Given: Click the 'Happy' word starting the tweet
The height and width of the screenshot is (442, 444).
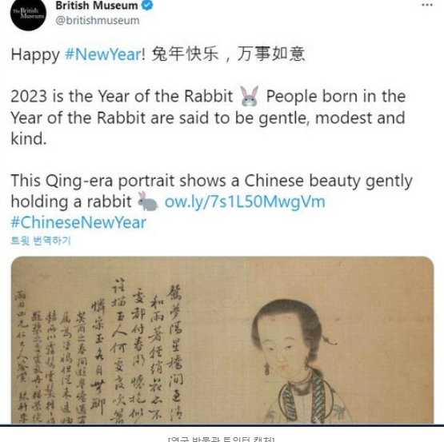Looking at the screenshot, I should 35,54.
